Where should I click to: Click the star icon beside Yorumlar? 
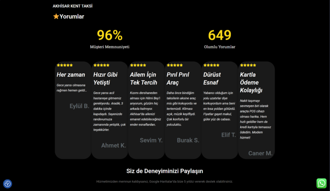[56, 16]
